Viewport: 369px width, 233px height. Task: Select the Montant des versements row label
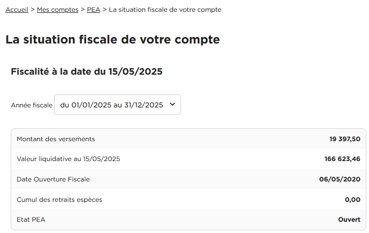coord(56,139)
